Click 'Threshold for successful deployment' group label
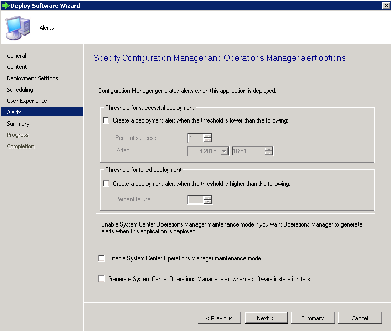Image resolution: width=391 pixels, height=331 pixels. [x=150, y=108]
